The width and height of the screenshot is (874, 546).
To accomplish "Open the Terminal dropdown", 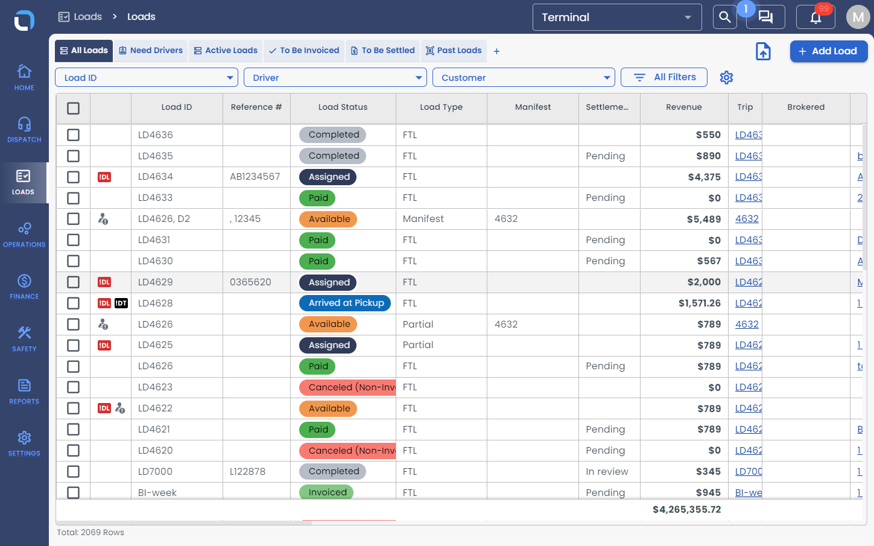I will (x=617, y=17).
